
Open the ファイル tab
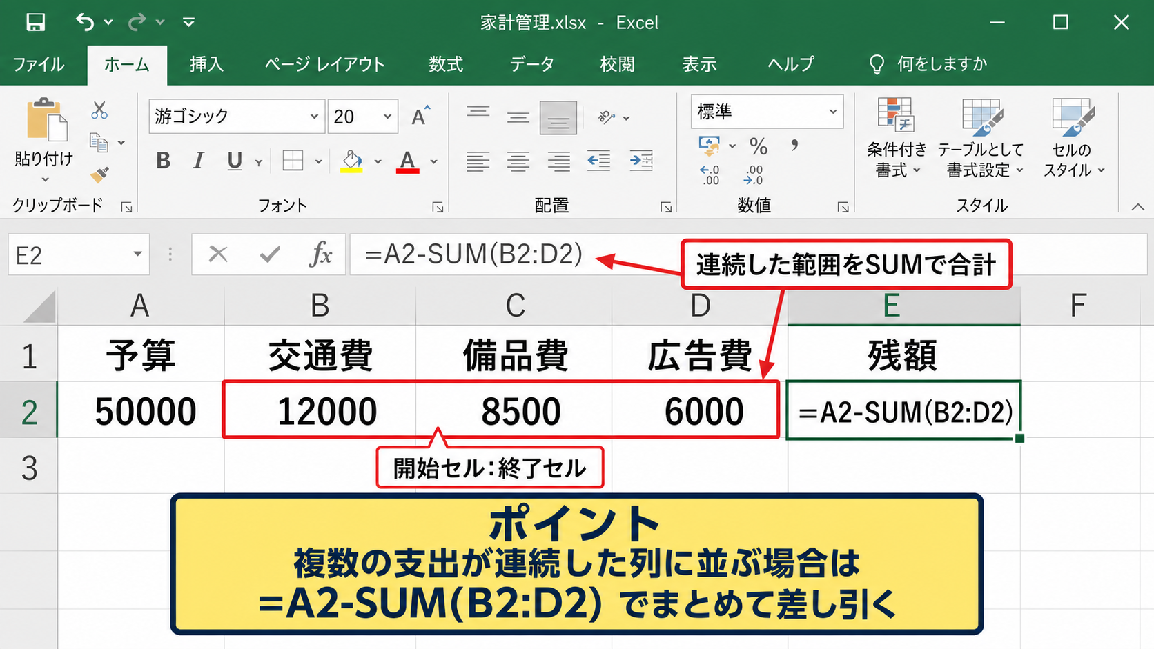tap(39, 64)
